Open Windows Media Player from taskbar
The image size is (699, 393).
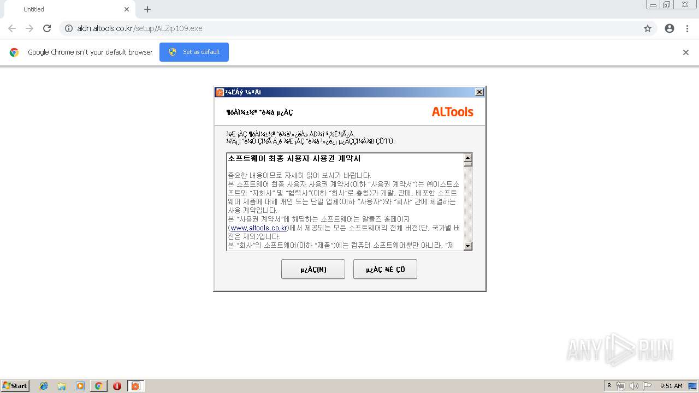tap(80, 386)
